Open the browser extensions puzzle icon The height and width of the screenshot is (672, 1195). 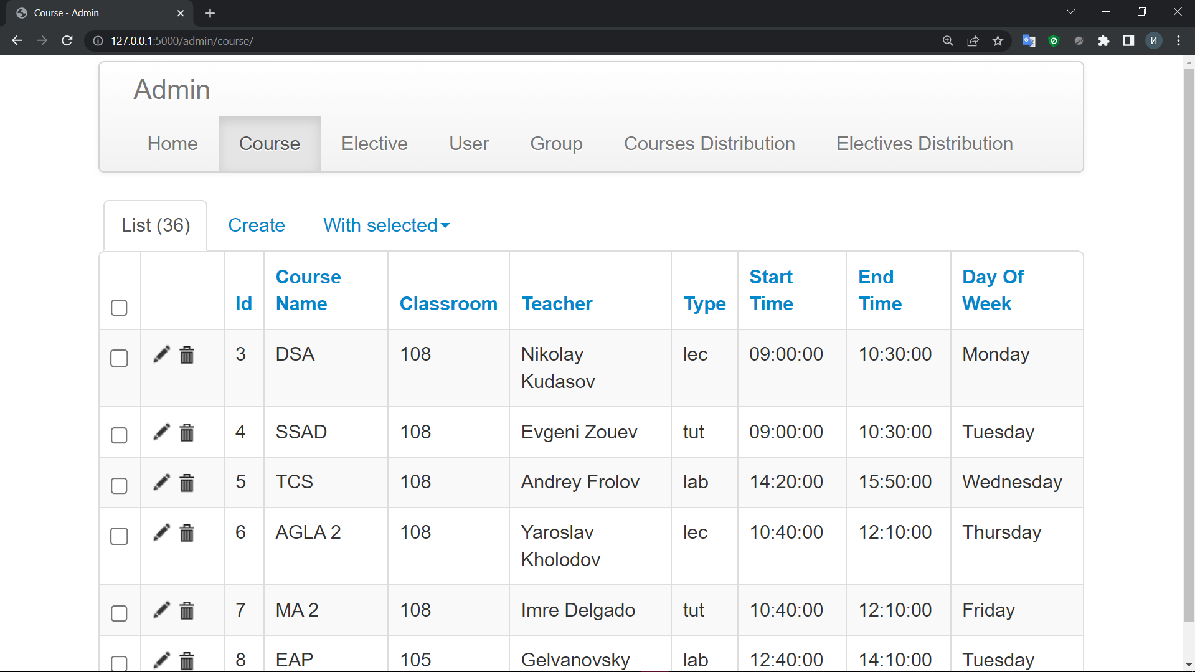click(1103, 41)
